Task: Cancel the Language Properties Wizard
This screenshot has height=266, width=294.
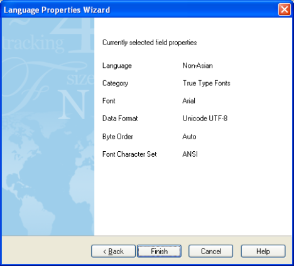Action: click(210, 251)
